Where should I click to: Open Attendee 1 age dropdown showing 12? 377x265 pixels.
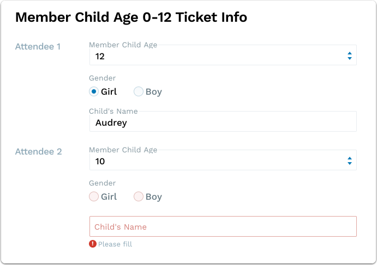(218, 56)
